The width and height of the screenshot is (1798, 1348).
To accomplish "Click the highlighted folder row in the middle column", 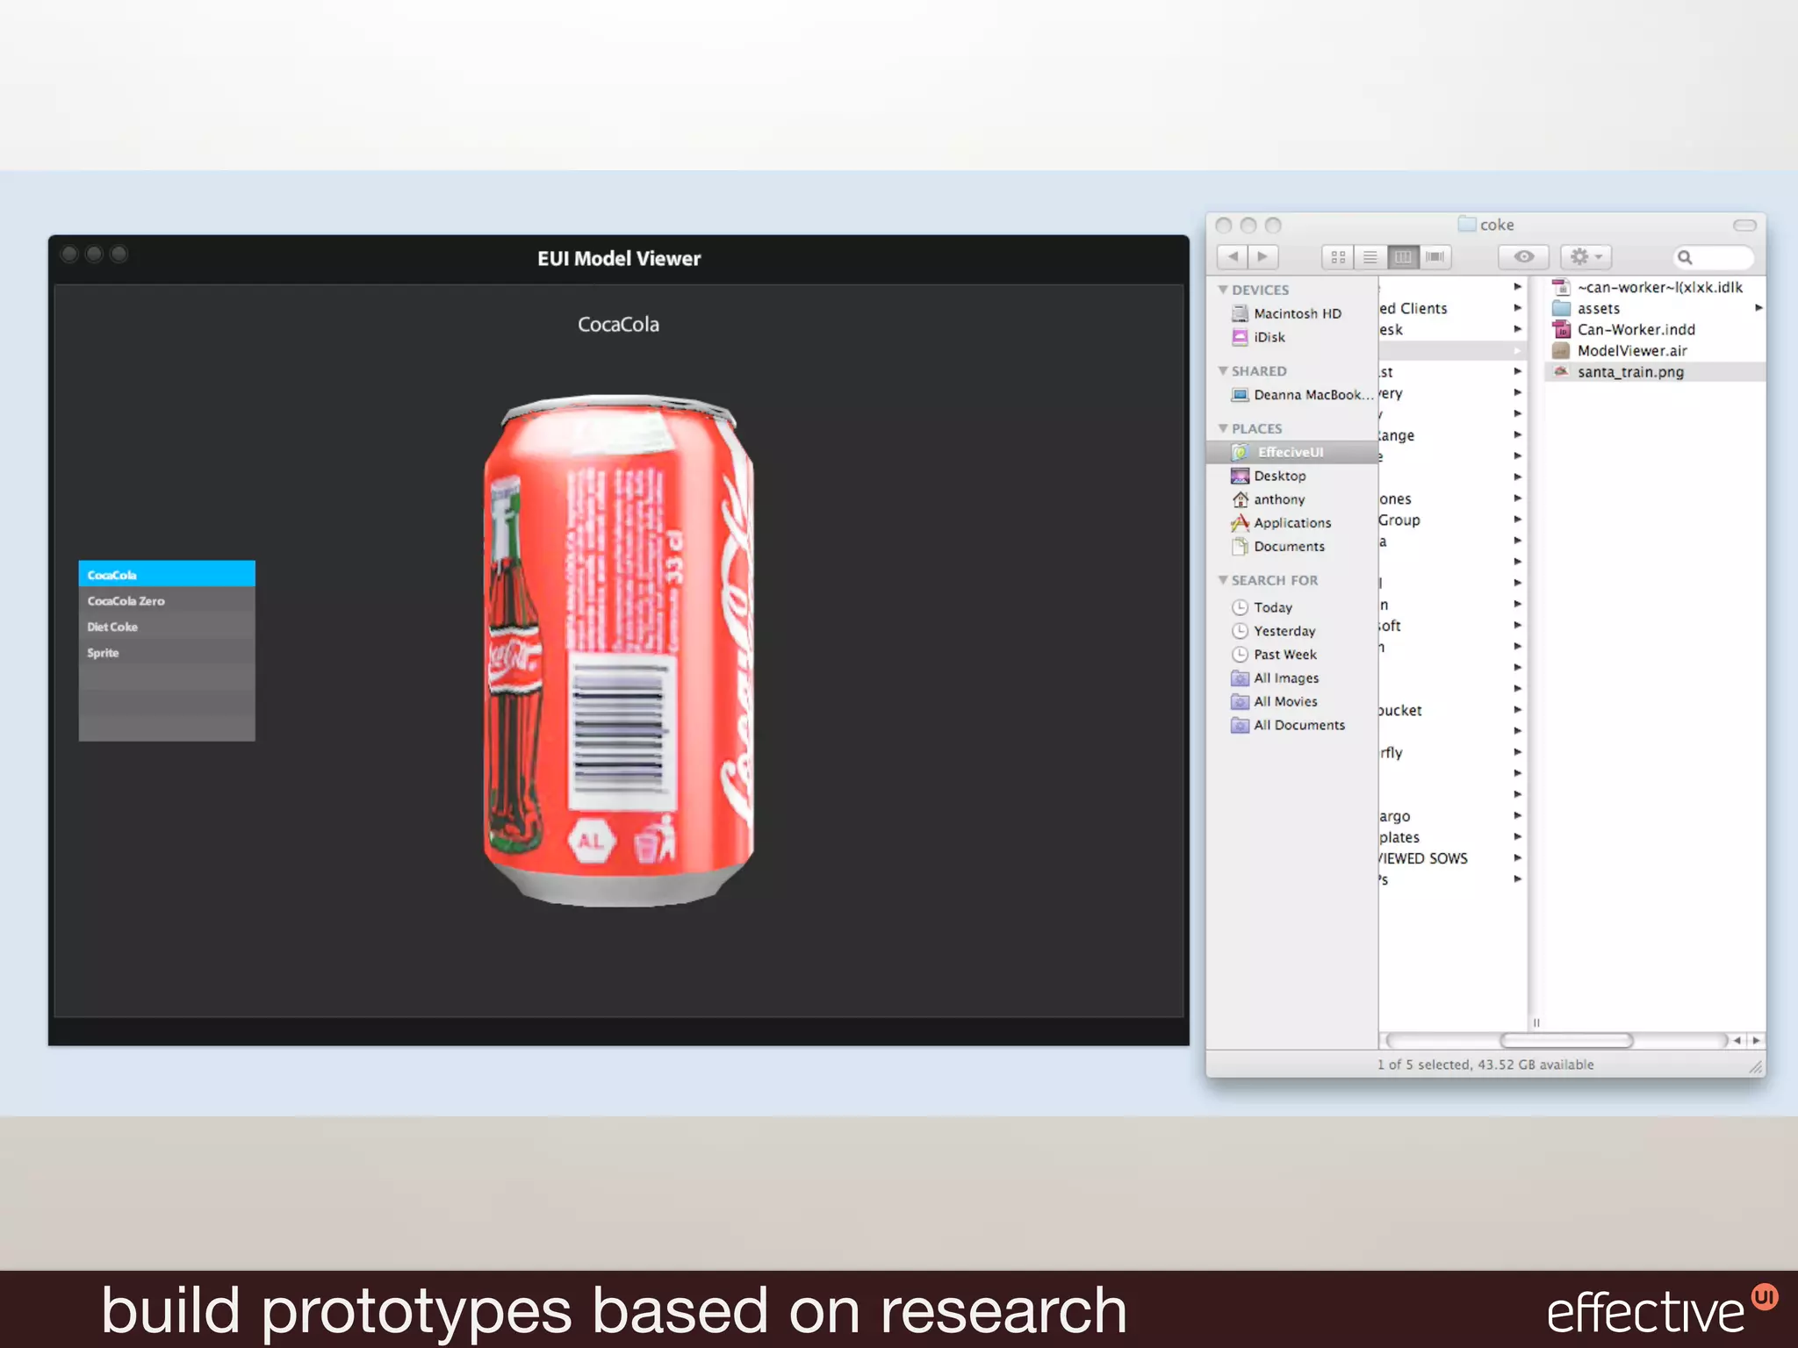I will click(x=1453, y=351).
